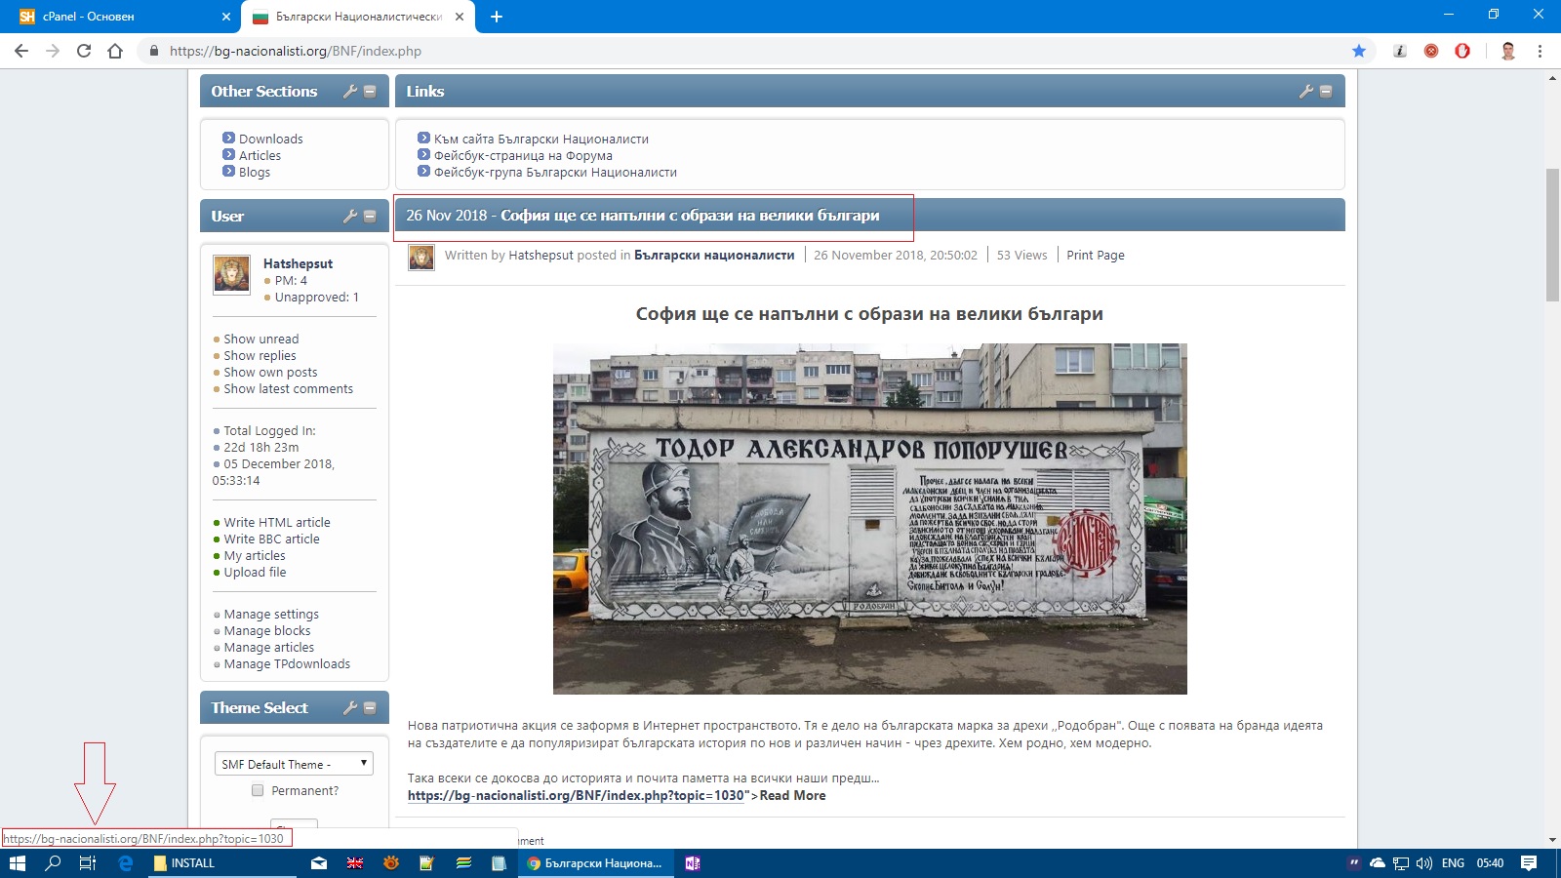The image size is (1561, 878).
Task: Click the wrench icon in Other Sections header
Action: point(350,91)
